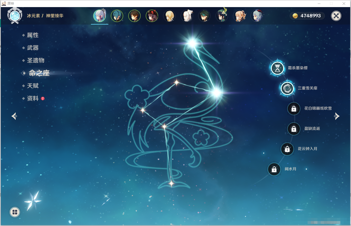Select the Zhongli character avatar

[135, 16]
